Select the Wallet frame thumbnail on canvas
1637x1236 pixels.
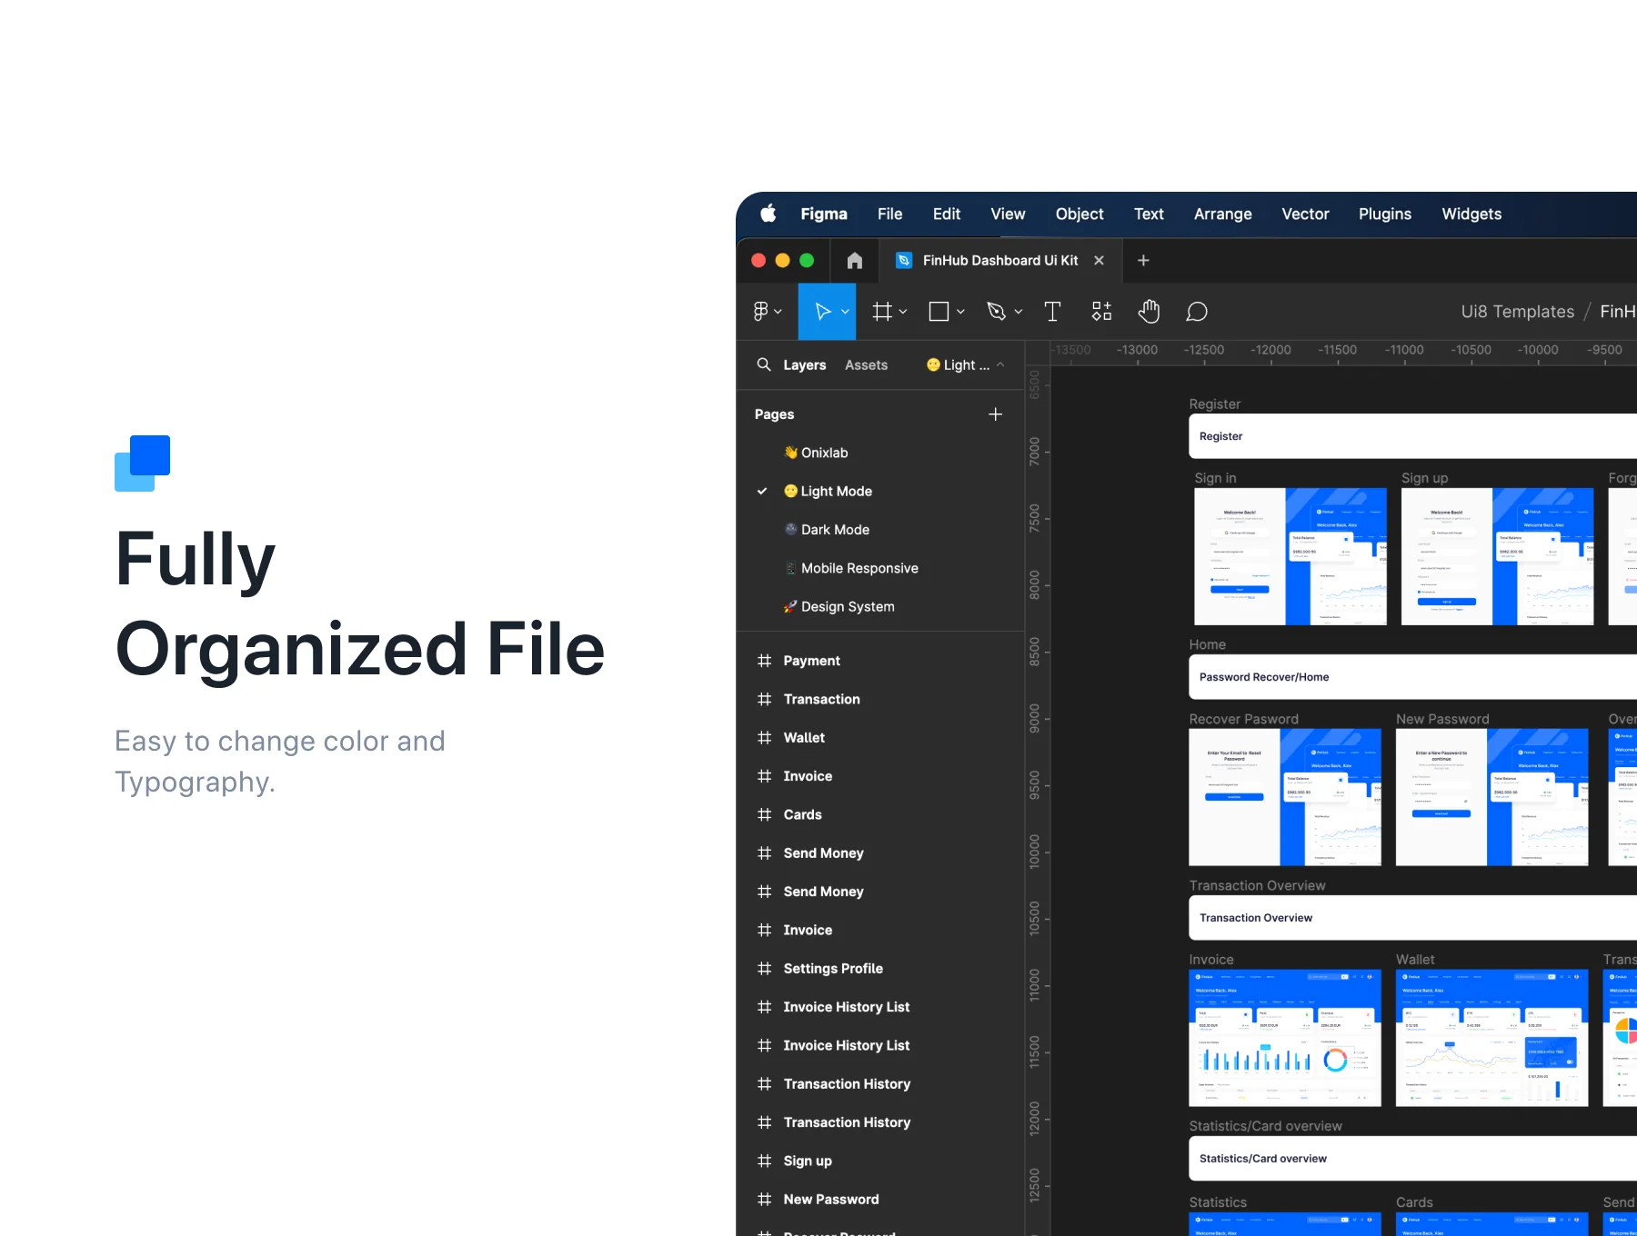pyautogui.click(x=1491, y=1038)
